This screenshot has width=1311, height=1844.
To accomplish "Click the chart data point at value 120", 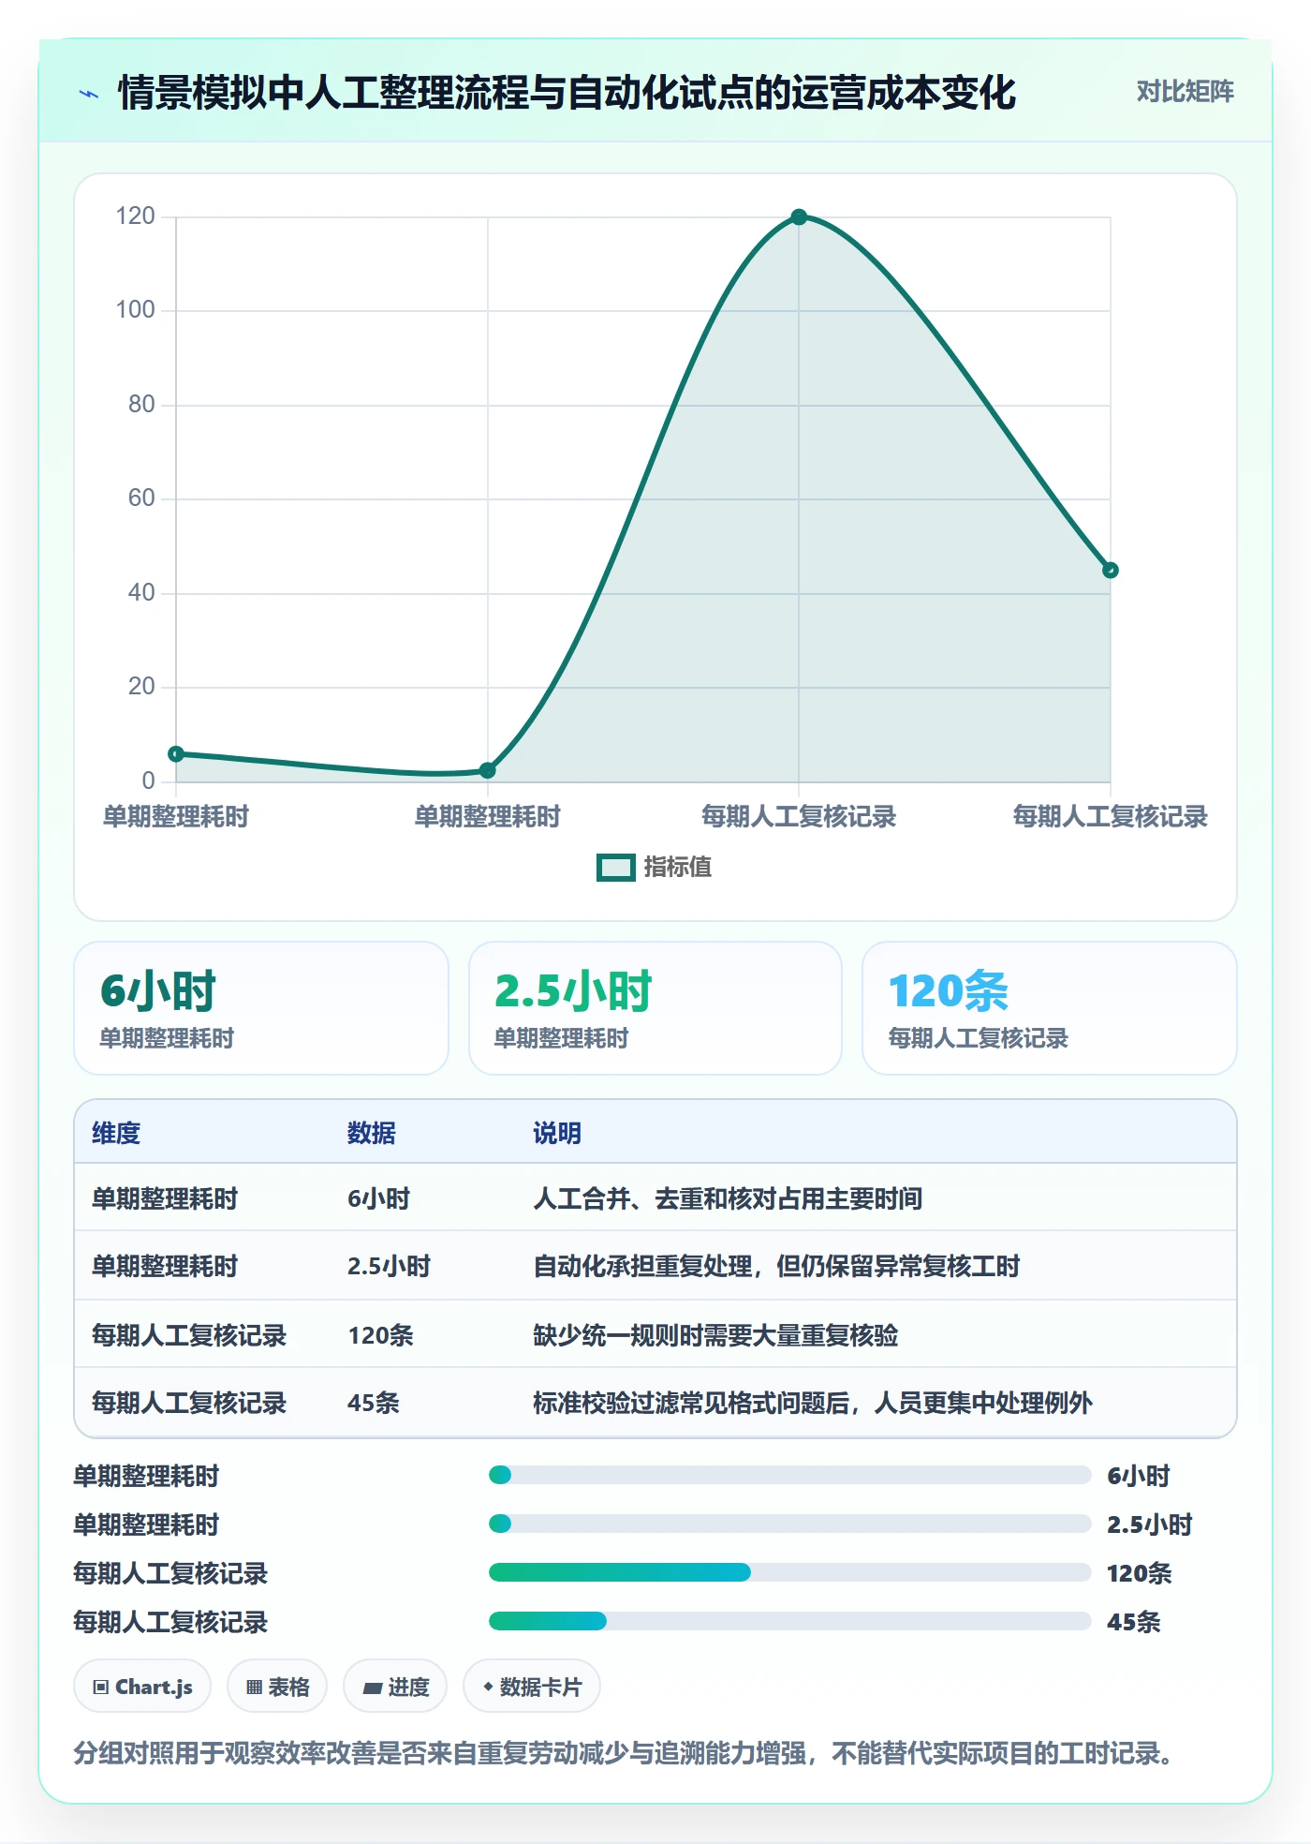I will (799, 217).
